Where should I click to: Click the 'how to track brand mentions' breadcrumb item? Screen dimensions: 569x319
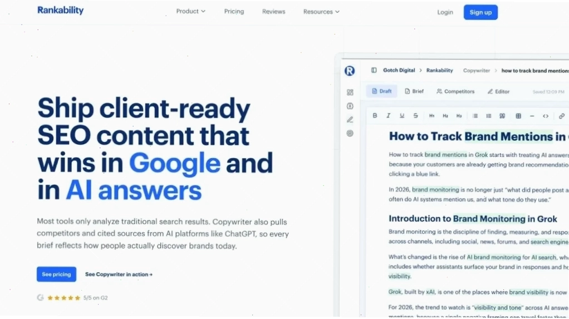(x=535, y=70)
